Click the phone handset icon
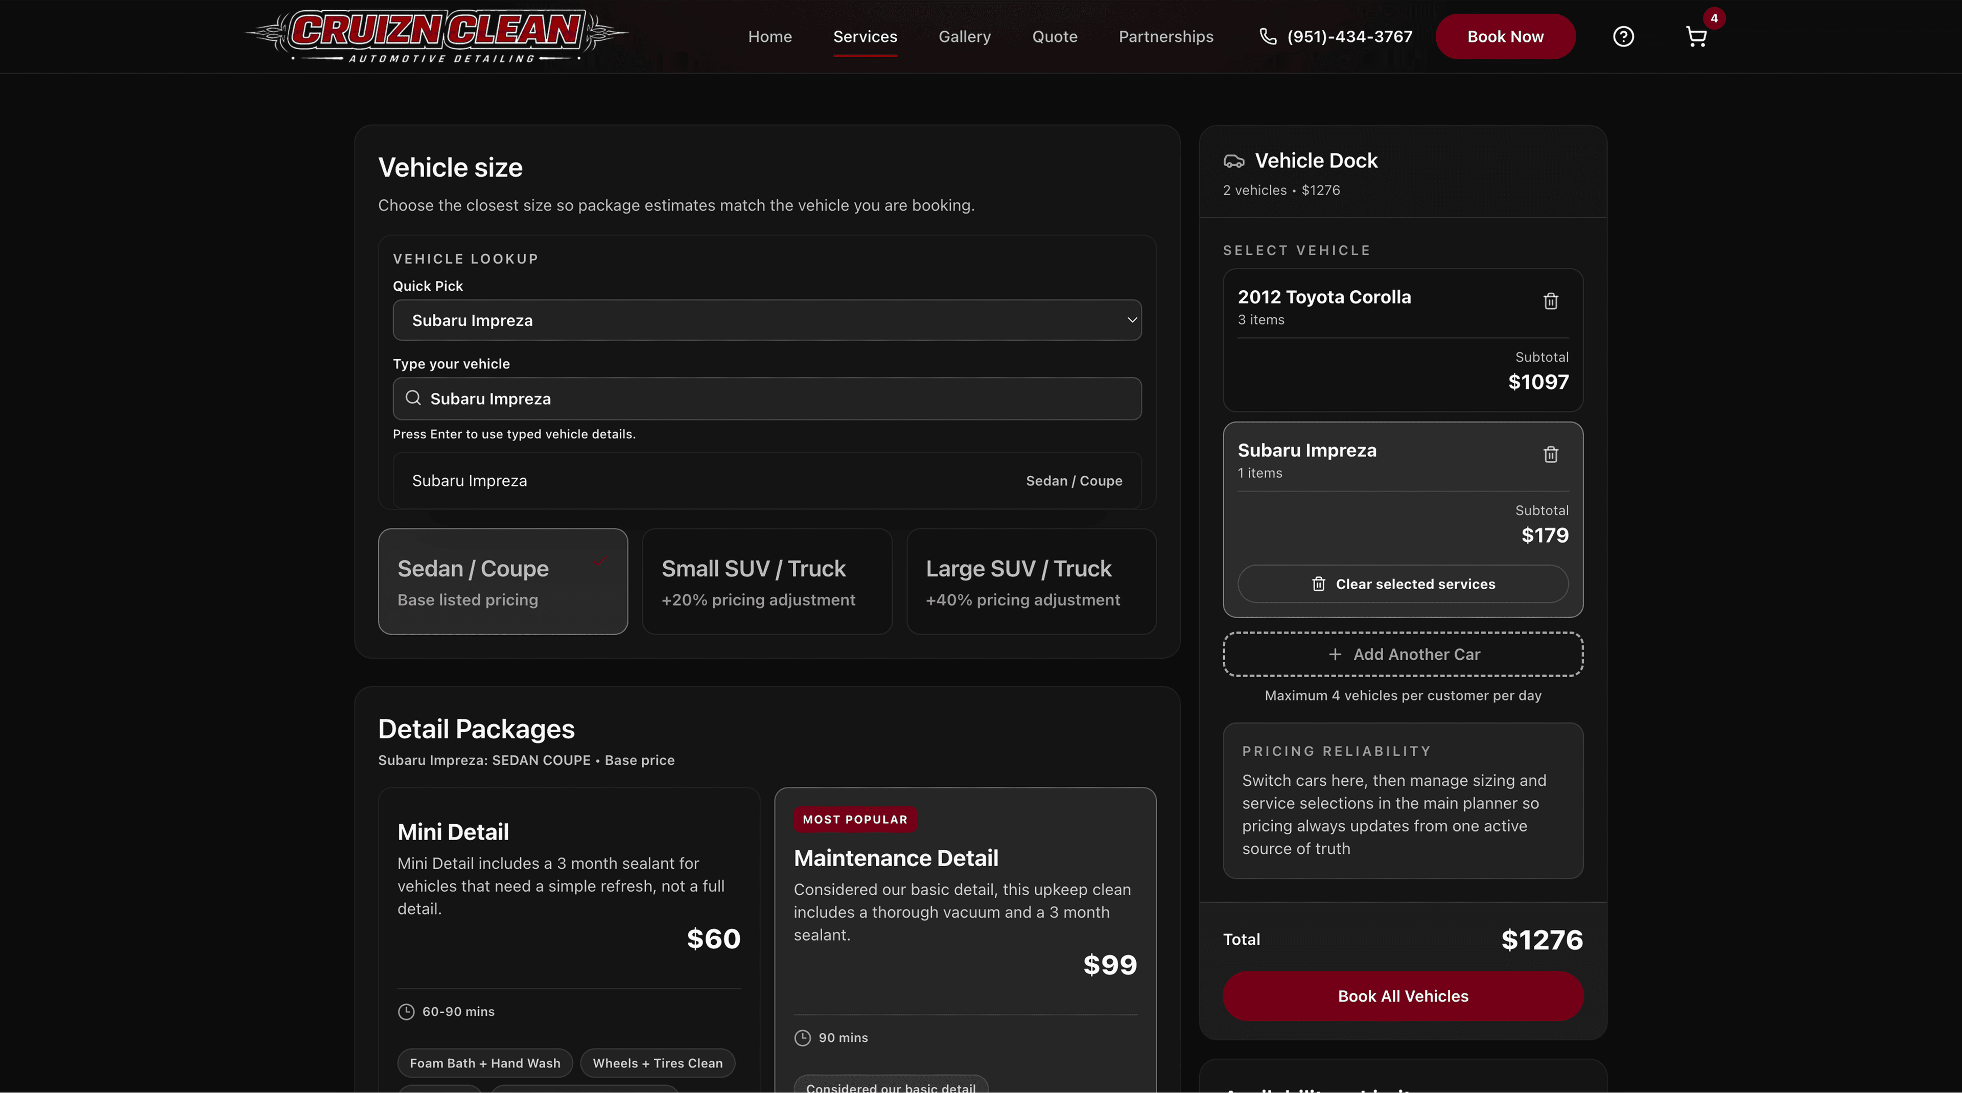Image resolution: width=1962 pixels, height=1093 pixels. pos(1267,37)
